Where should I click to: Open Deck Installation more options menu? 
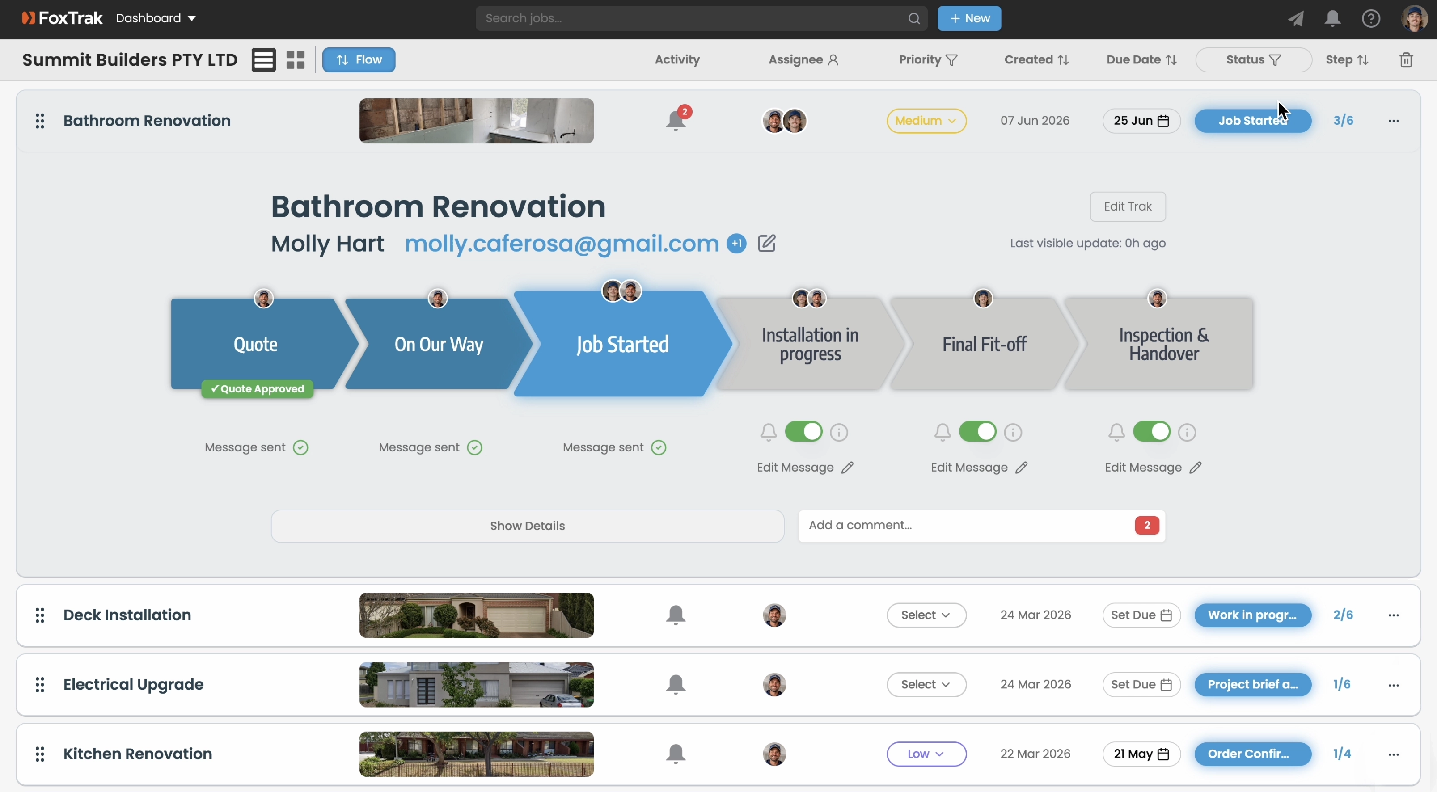pyautogui.click(x=1394, y=615)
